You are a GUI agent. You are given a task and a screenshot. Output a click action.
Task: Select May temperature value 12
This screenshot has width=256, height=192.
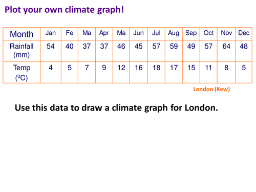[x=121, y=68]
